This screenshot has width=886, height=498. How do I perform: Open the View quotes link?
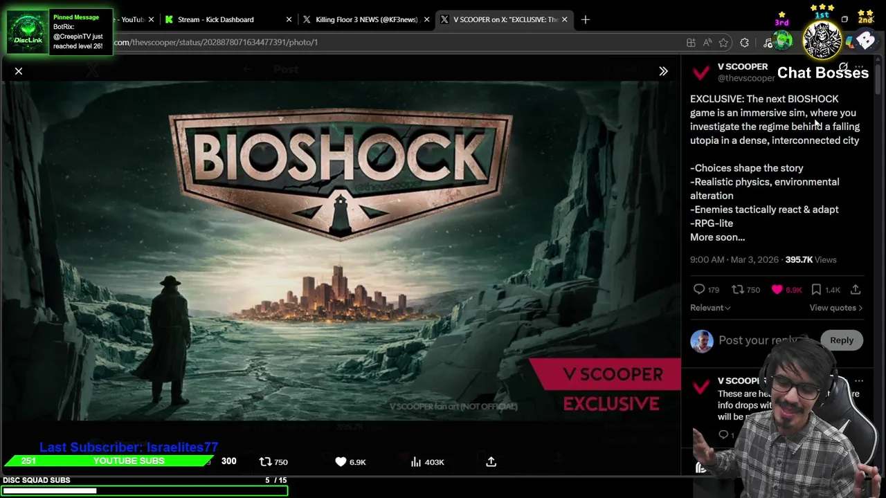coord(836,308)
